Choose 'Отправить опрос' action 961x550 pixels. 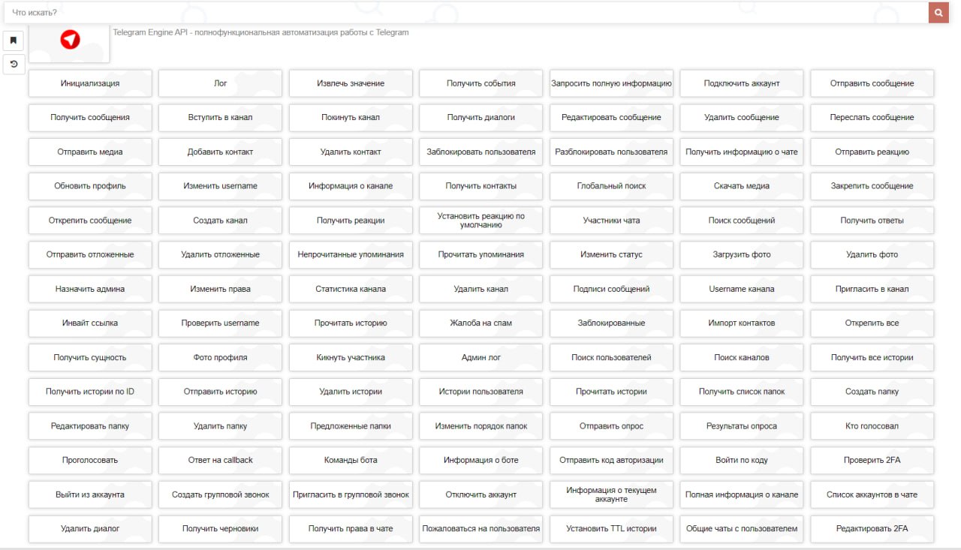[612, 426]
